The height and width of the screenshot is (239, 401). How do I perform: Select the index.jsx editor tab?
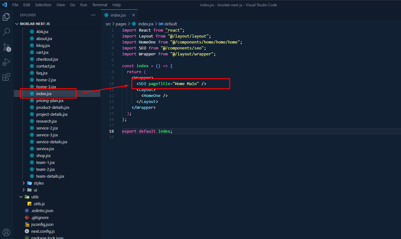[118, 15]
